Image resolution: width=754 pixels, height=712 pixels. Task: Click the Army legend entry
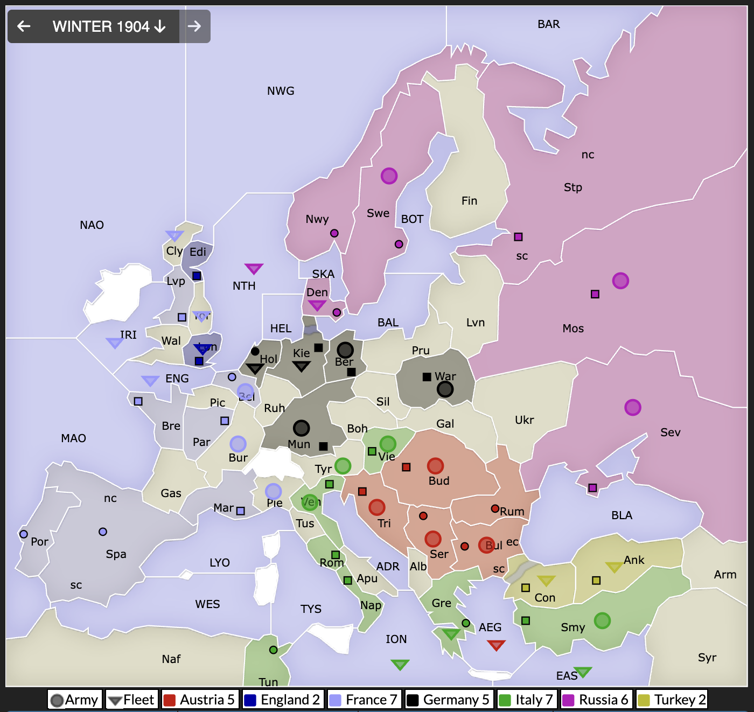(75, 700)
